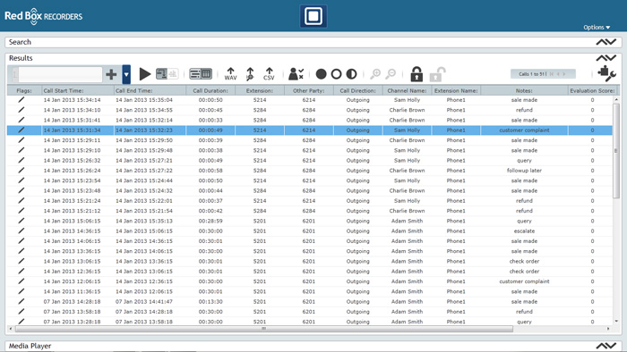The height and width of the screenshot is (352, 627).
Task: Select the 'escalate' note cell
Action: click(x=524, y=230)
